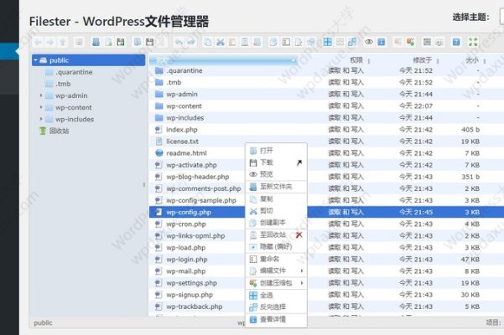
Task: Click the Preview eye toolbar icon
Action: (369, 42)
